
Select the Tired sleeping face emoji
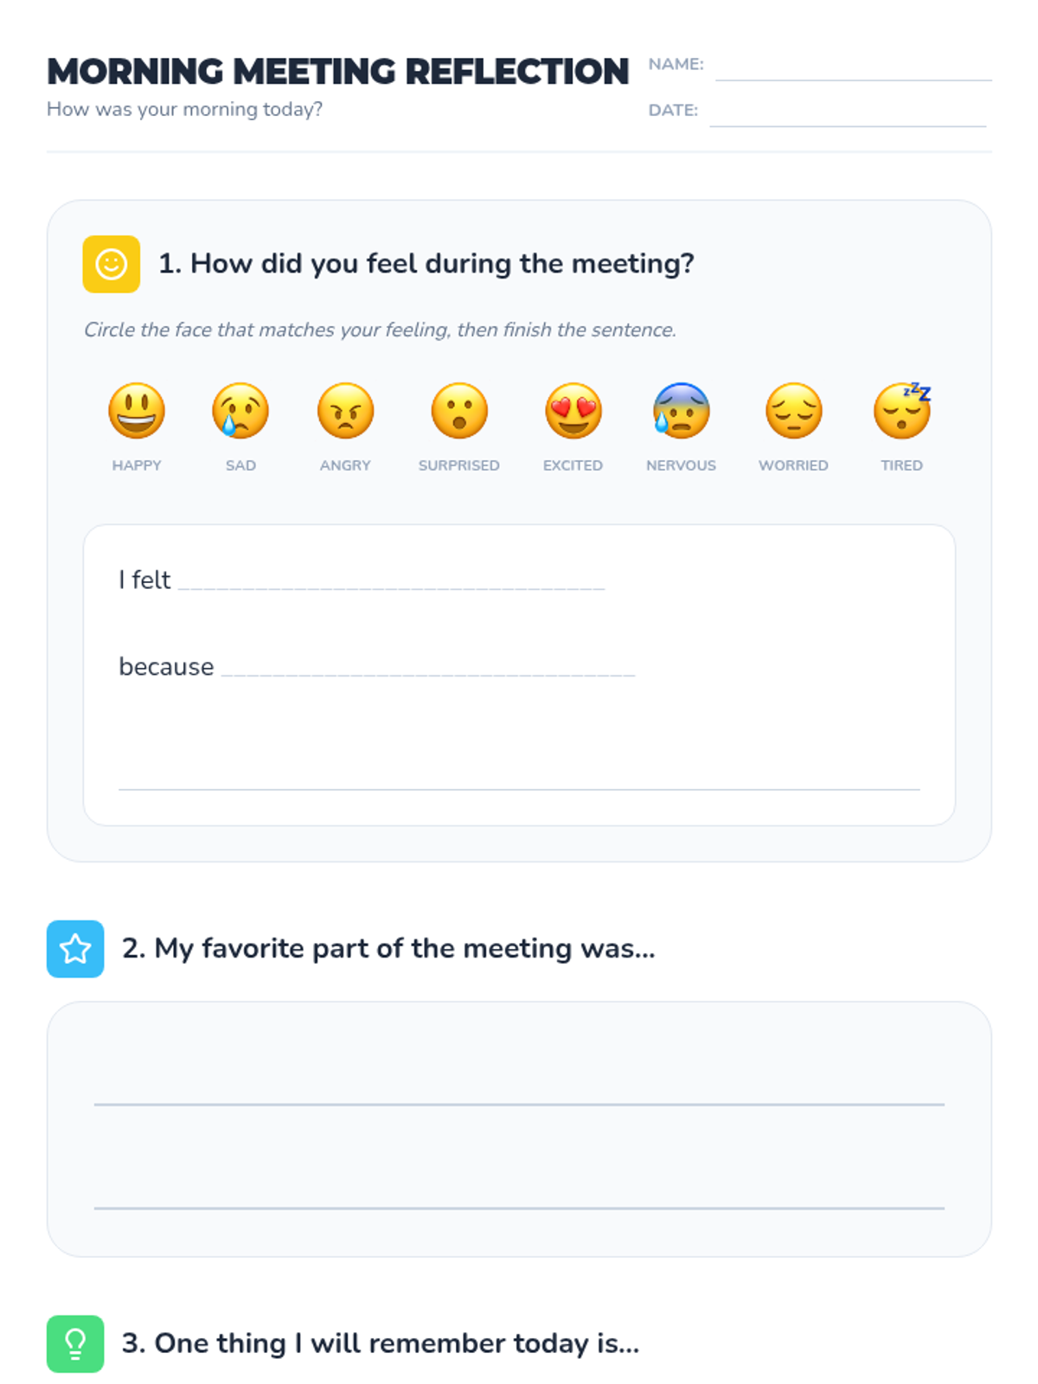click(x=902, y=410)
